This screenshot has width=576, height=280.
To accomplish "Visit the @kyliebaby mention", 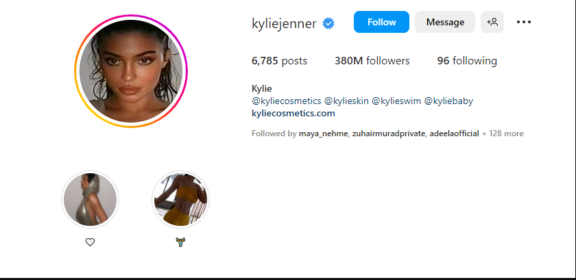I will (x=448, y=101).
